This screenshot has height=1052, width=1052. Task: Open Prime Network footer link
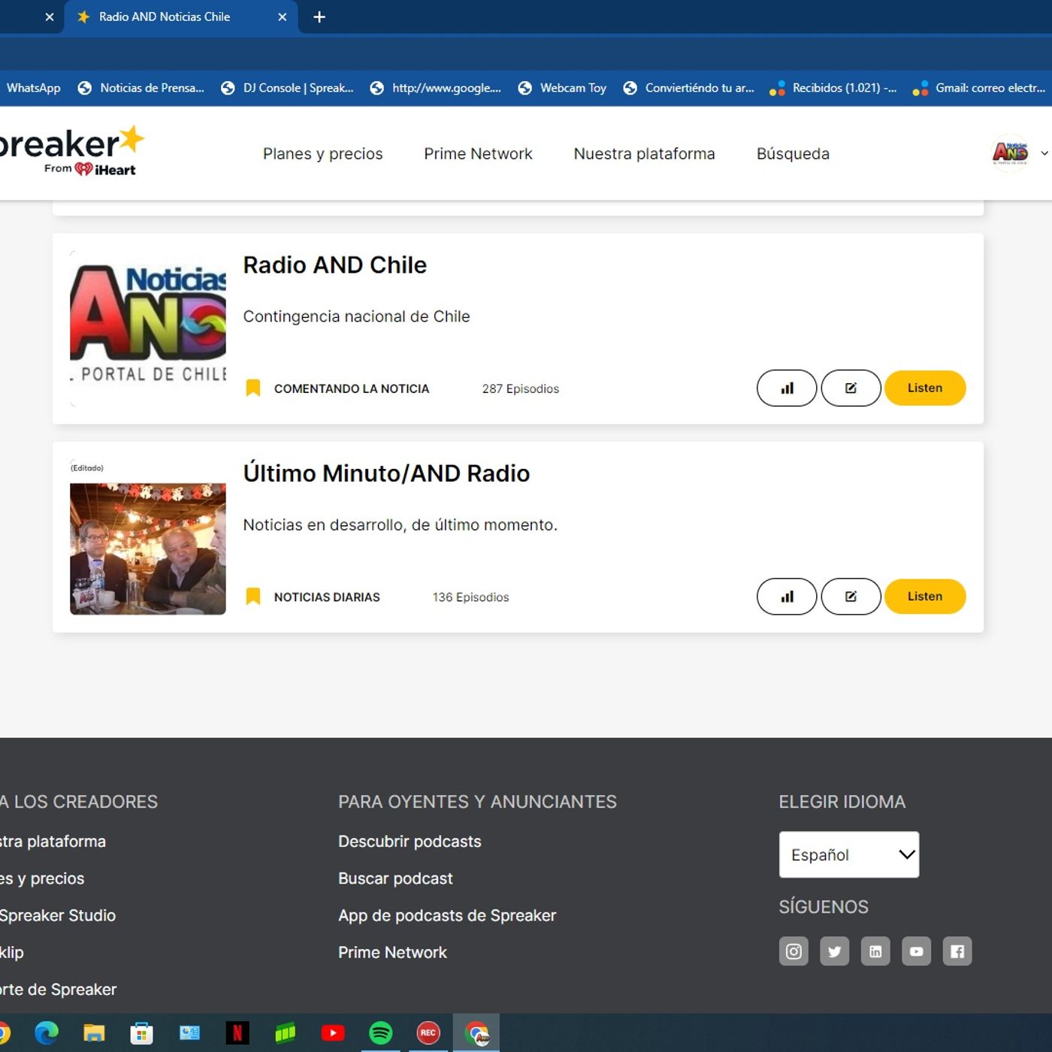coord(392,952)
